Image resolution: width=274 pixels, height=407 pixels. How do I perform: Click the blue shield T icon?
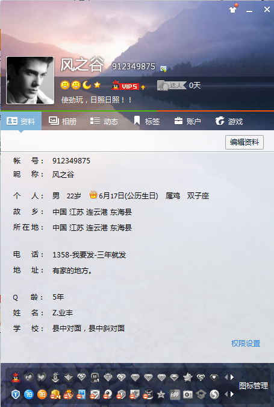[16, 394]
